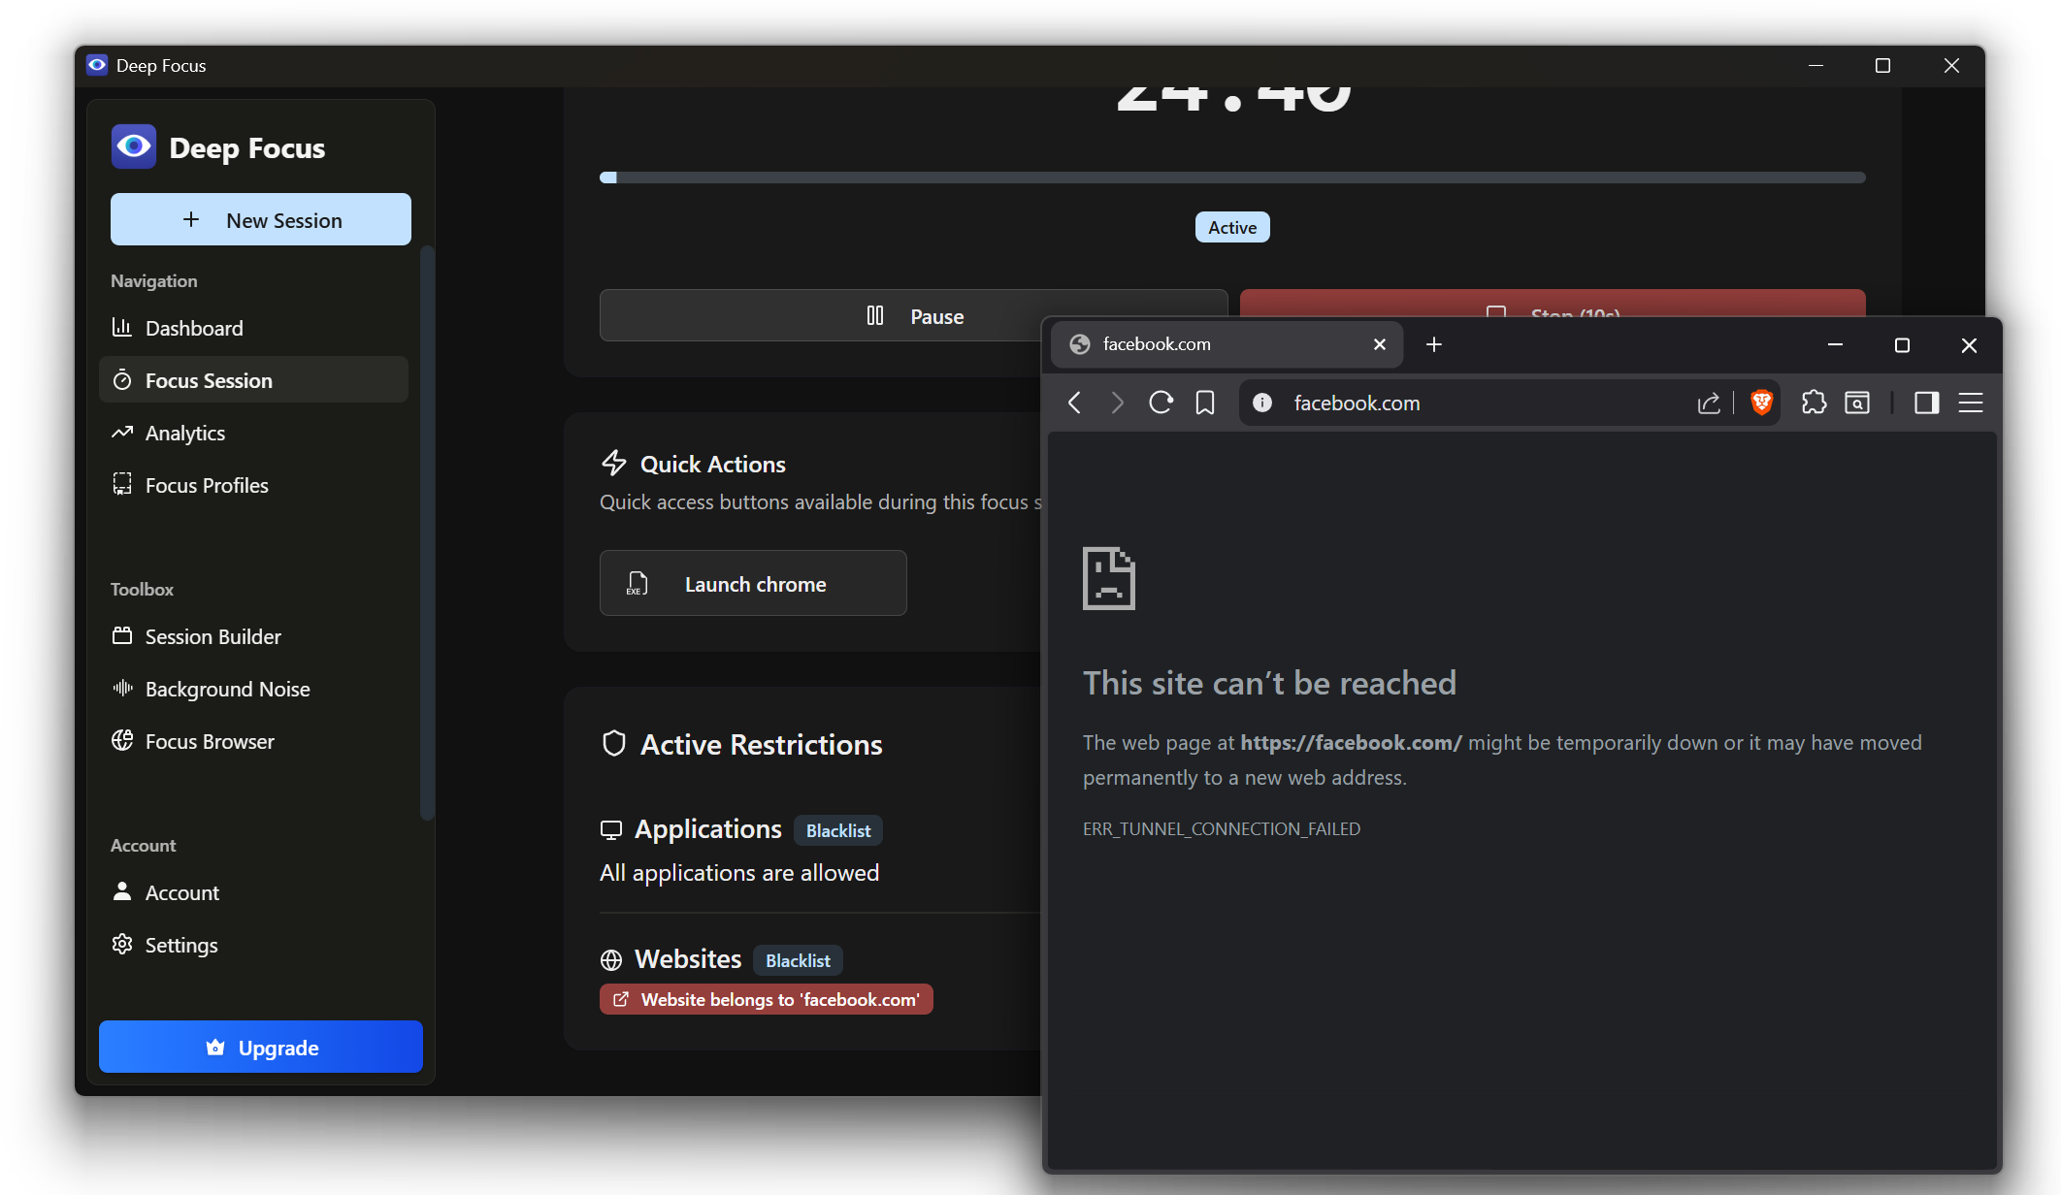Open a new browser tab
The image size is (2061, 1195).
tap(1434, 344)
